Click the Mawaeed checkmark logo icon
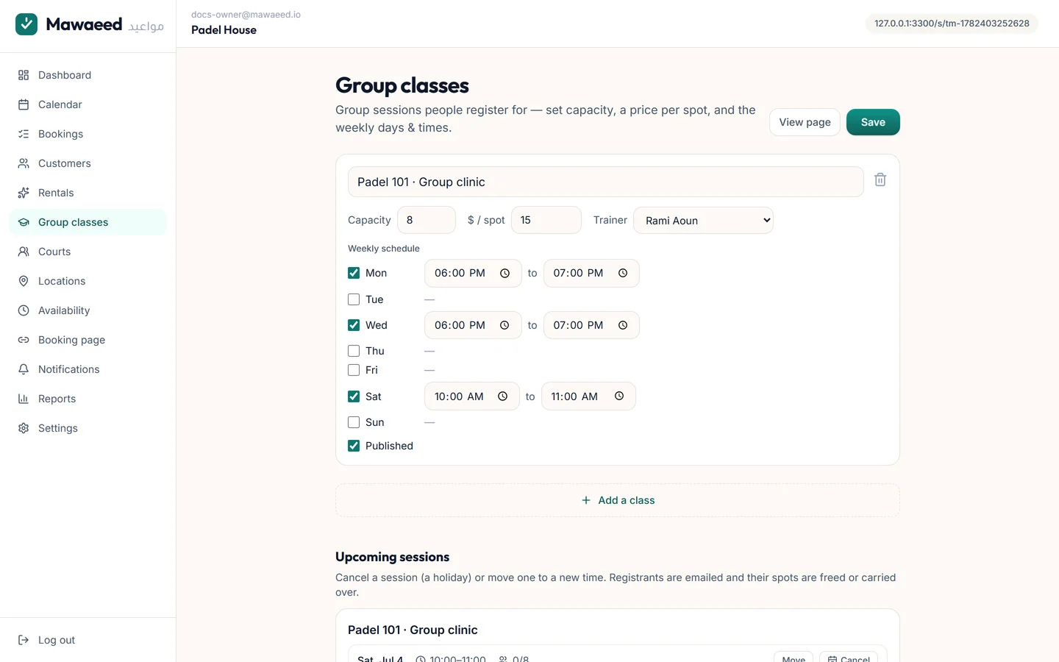This screenshot has width=1059, height=662. click(x=26, y=24)
